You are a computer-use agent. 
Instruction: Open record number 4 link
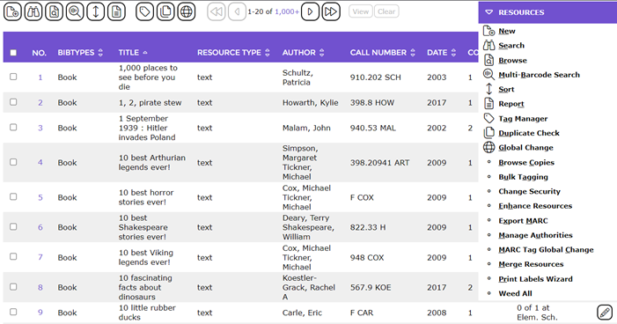(x=40, y=162)
